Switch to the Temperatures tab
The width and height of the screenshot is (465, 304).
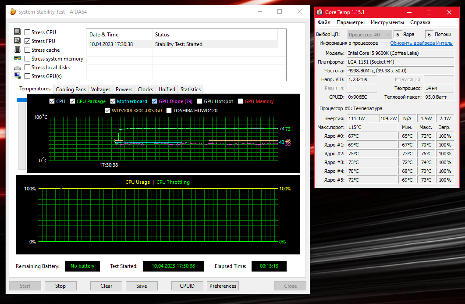tap(35, 89)
